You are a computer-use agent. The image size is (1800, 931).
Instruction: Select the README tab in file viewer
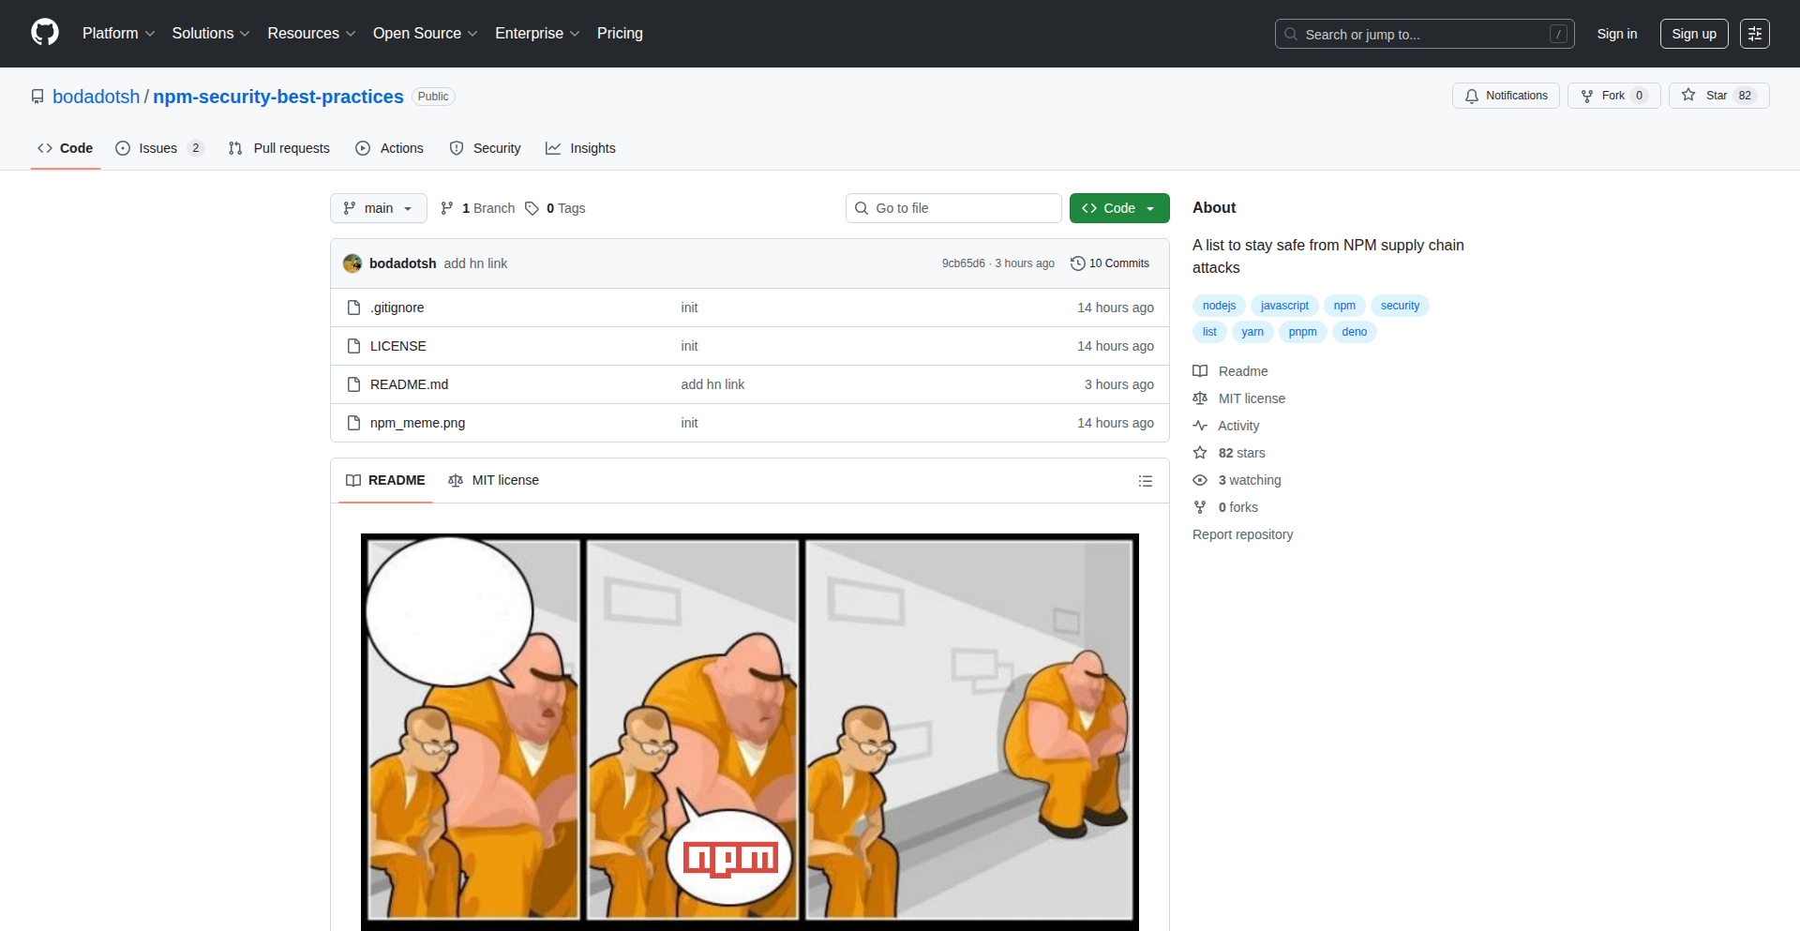(x=385, y=480)
